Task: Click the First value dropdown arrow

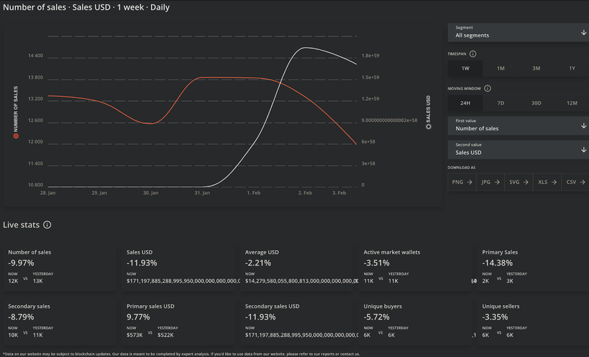Action: tap(583, 125)
